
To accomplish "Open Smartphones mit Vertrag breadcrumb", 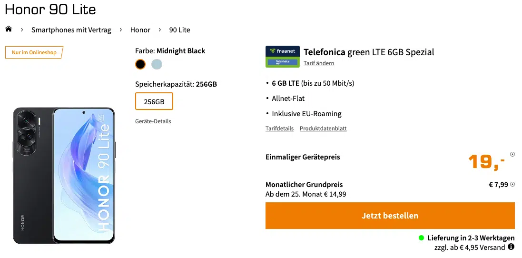I will (71, 30).
